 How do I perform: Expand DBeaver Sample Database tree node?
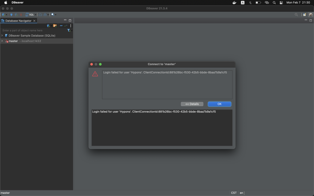tap(2, 36)
